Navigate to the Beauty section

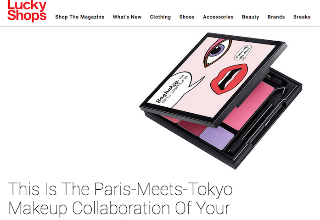pos(250,17)
